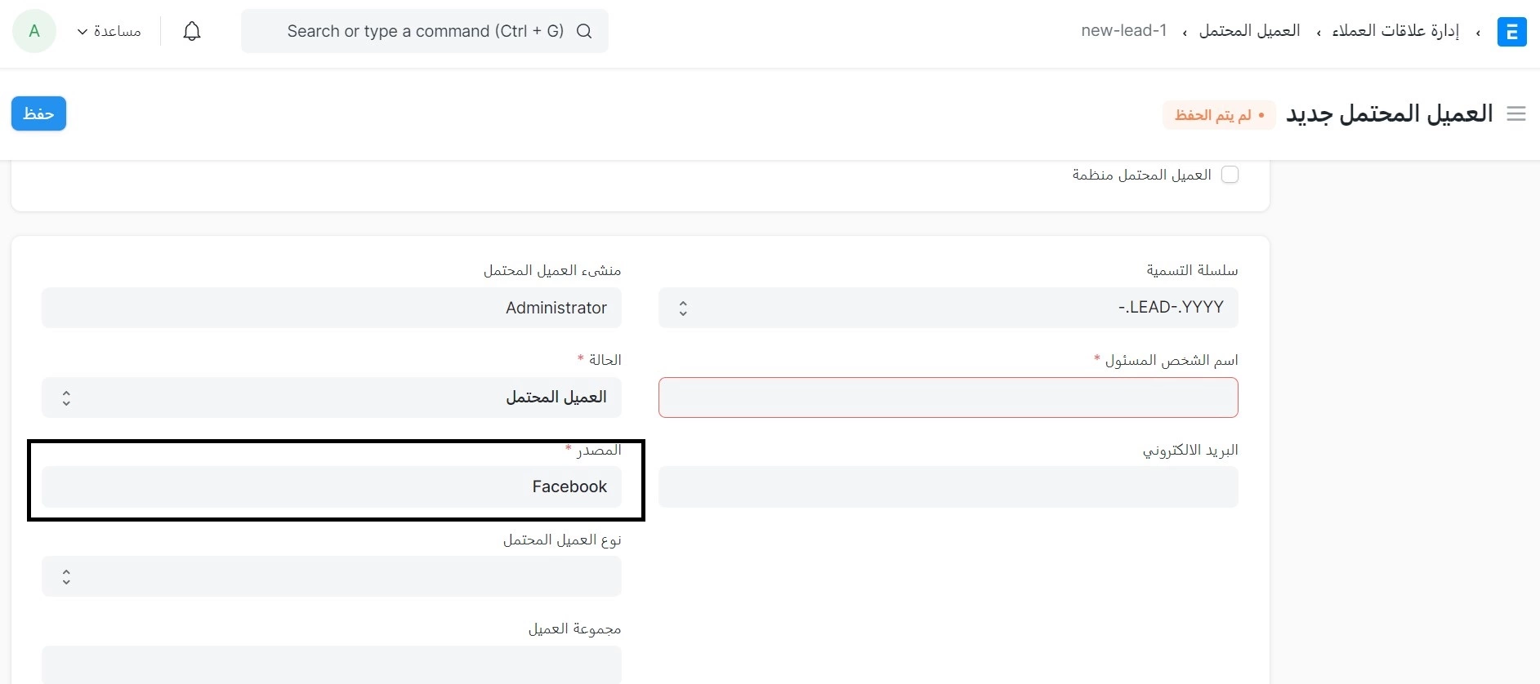
Task: Click the منشىء العميل المحتمل Administrator field
Action: coord(332,308)
